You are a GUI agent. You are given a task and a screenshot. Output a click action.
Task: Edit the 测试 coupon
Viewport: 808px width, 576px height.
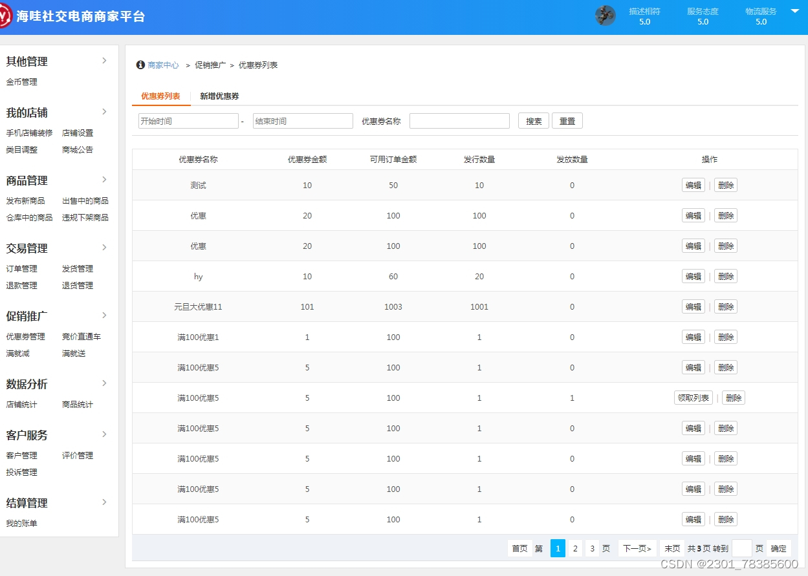tap(693, 186)
